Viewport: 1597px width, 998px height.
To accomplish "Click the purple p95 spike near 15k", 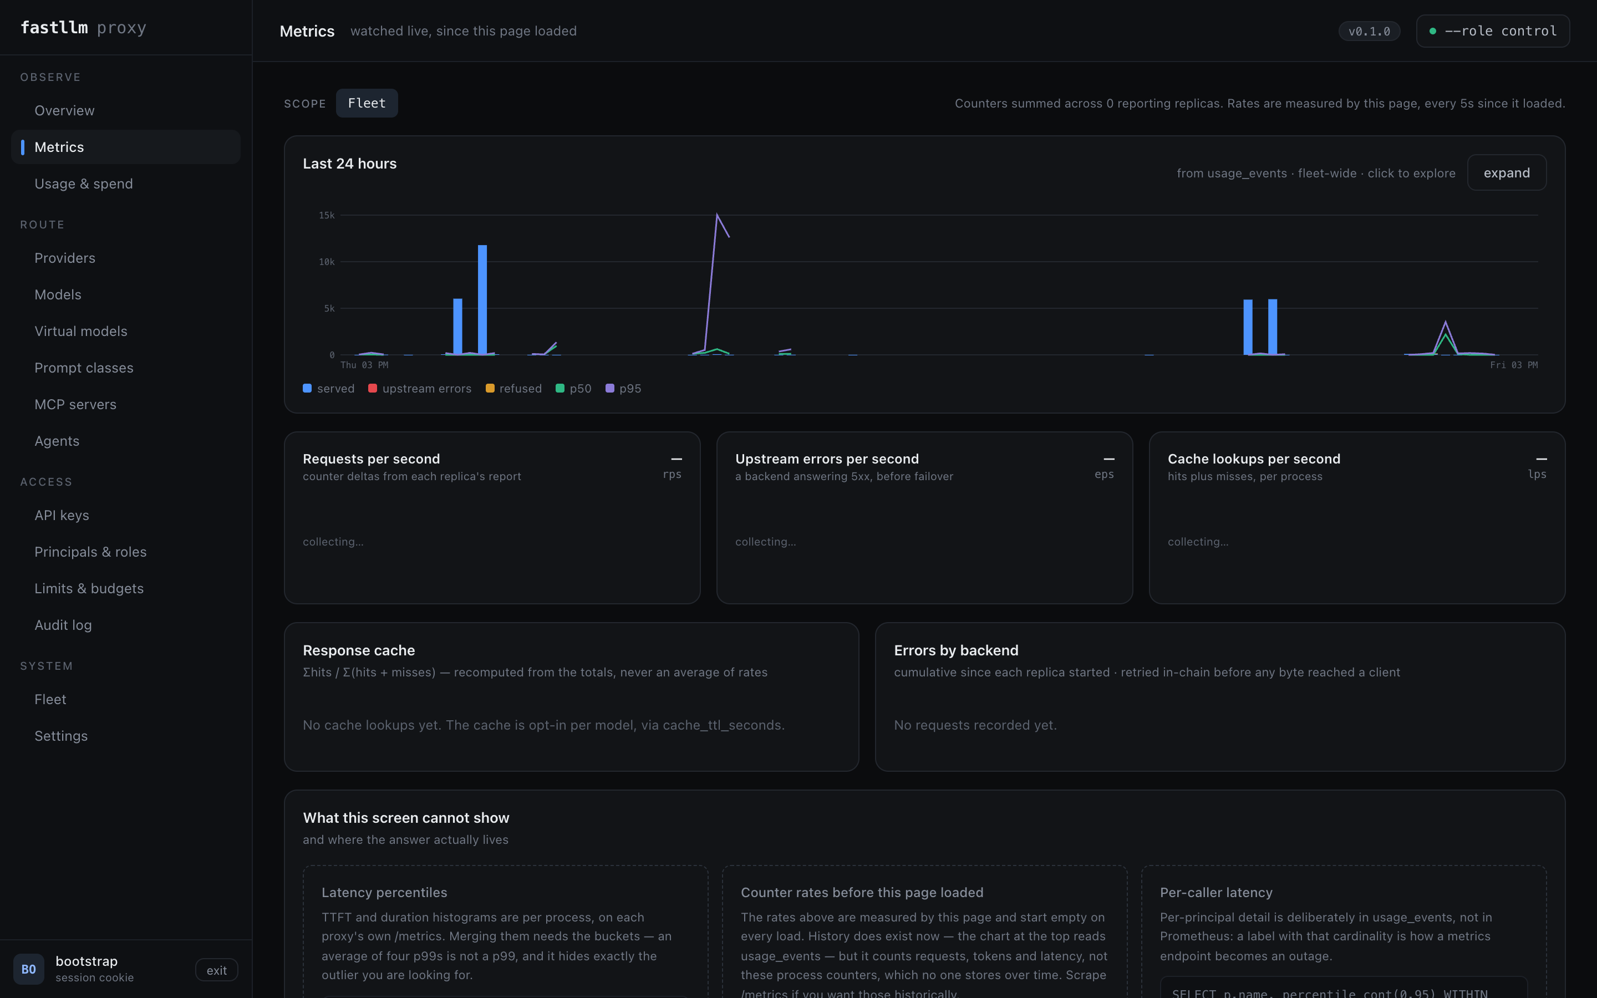I will point(718,215).
